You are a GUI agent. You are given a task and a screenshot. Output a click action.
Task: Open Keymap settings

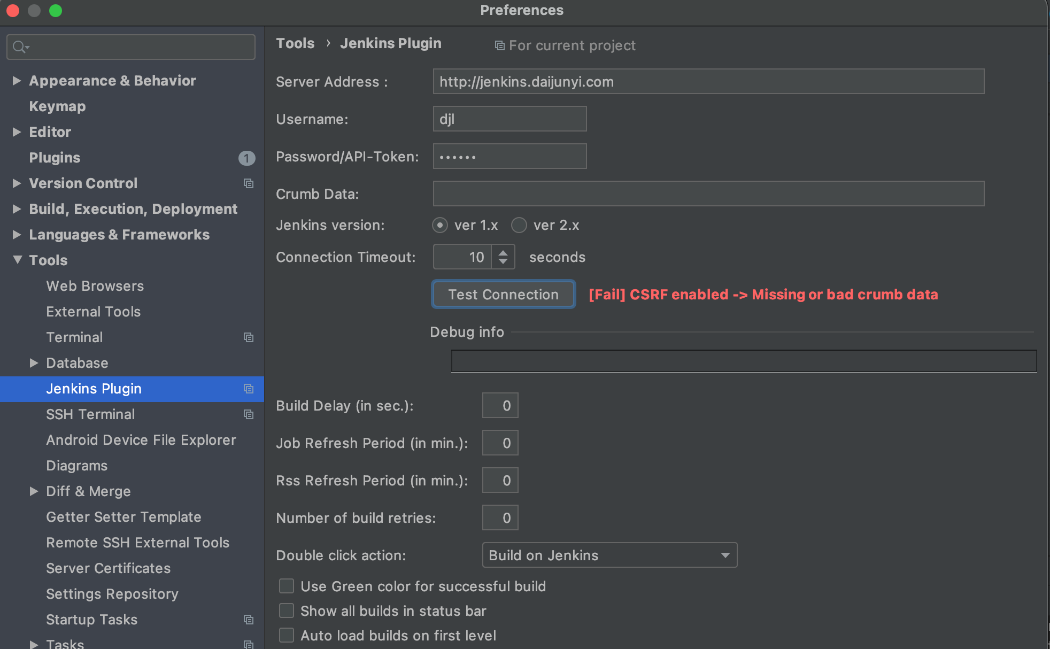57,106
